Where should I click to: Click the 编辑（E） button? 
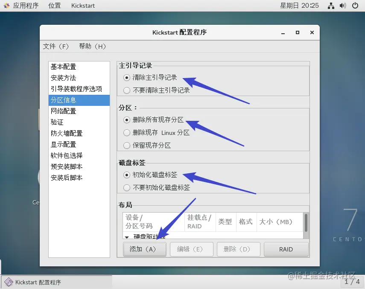tap(192, 249)
